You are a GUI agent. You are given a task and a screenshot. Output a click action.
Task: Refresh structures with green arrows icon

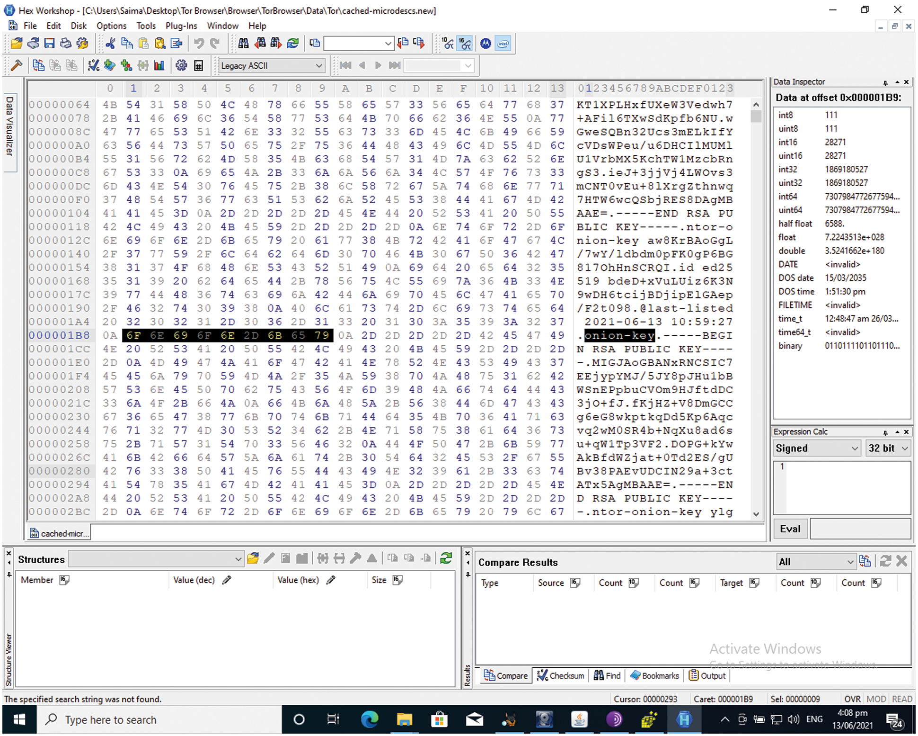click(446, 558)
